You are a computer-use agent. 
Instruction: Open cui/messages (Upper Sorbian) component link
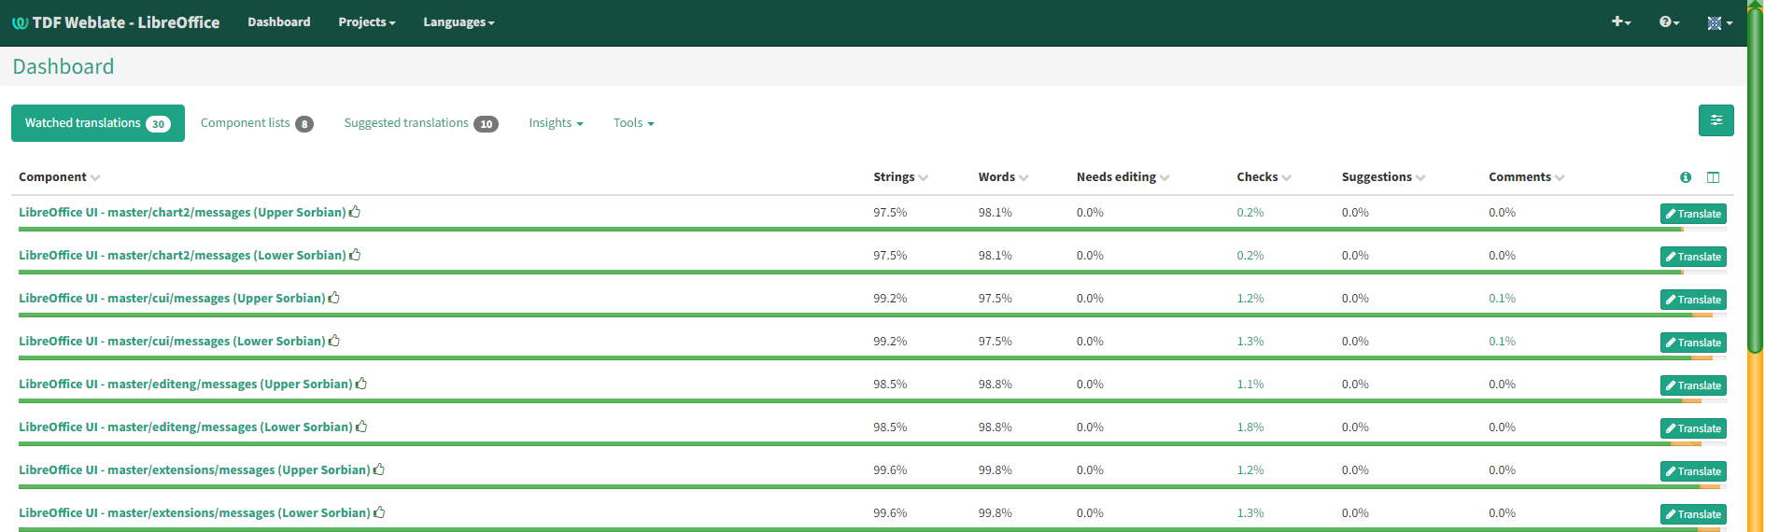[172, 299]
